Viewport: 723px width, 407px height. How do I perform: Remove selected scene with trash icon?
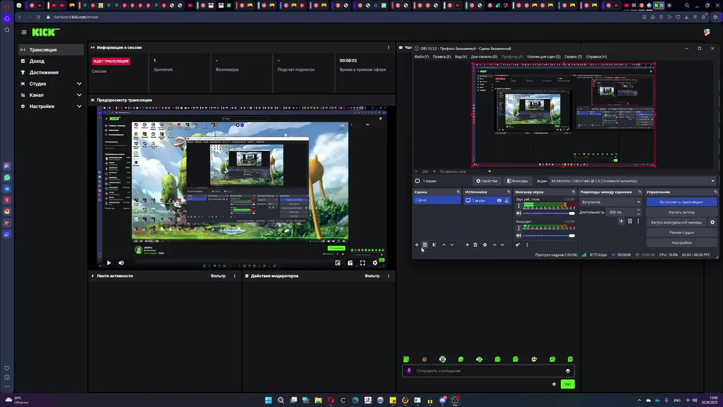tap(425, 245)
